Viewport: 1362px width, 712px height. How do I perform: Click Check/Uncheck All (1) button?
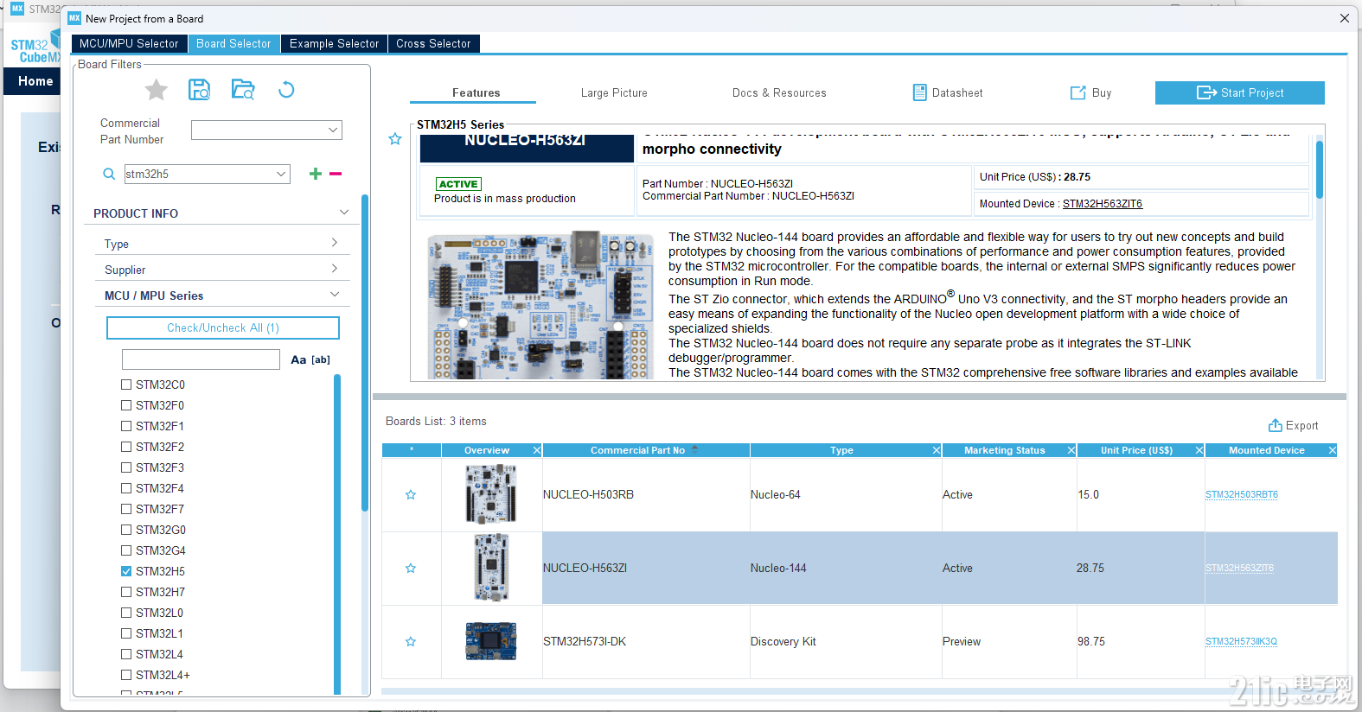point(223,327)
